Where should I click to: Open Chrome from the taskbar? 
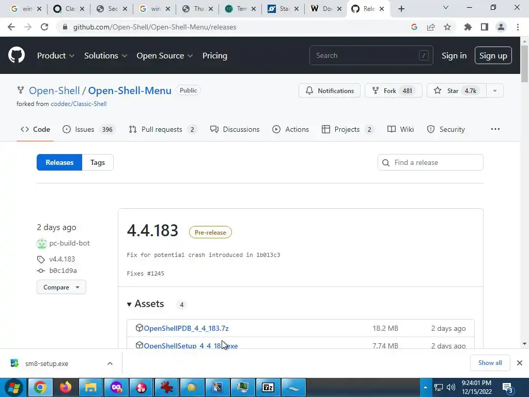point(40,387)
